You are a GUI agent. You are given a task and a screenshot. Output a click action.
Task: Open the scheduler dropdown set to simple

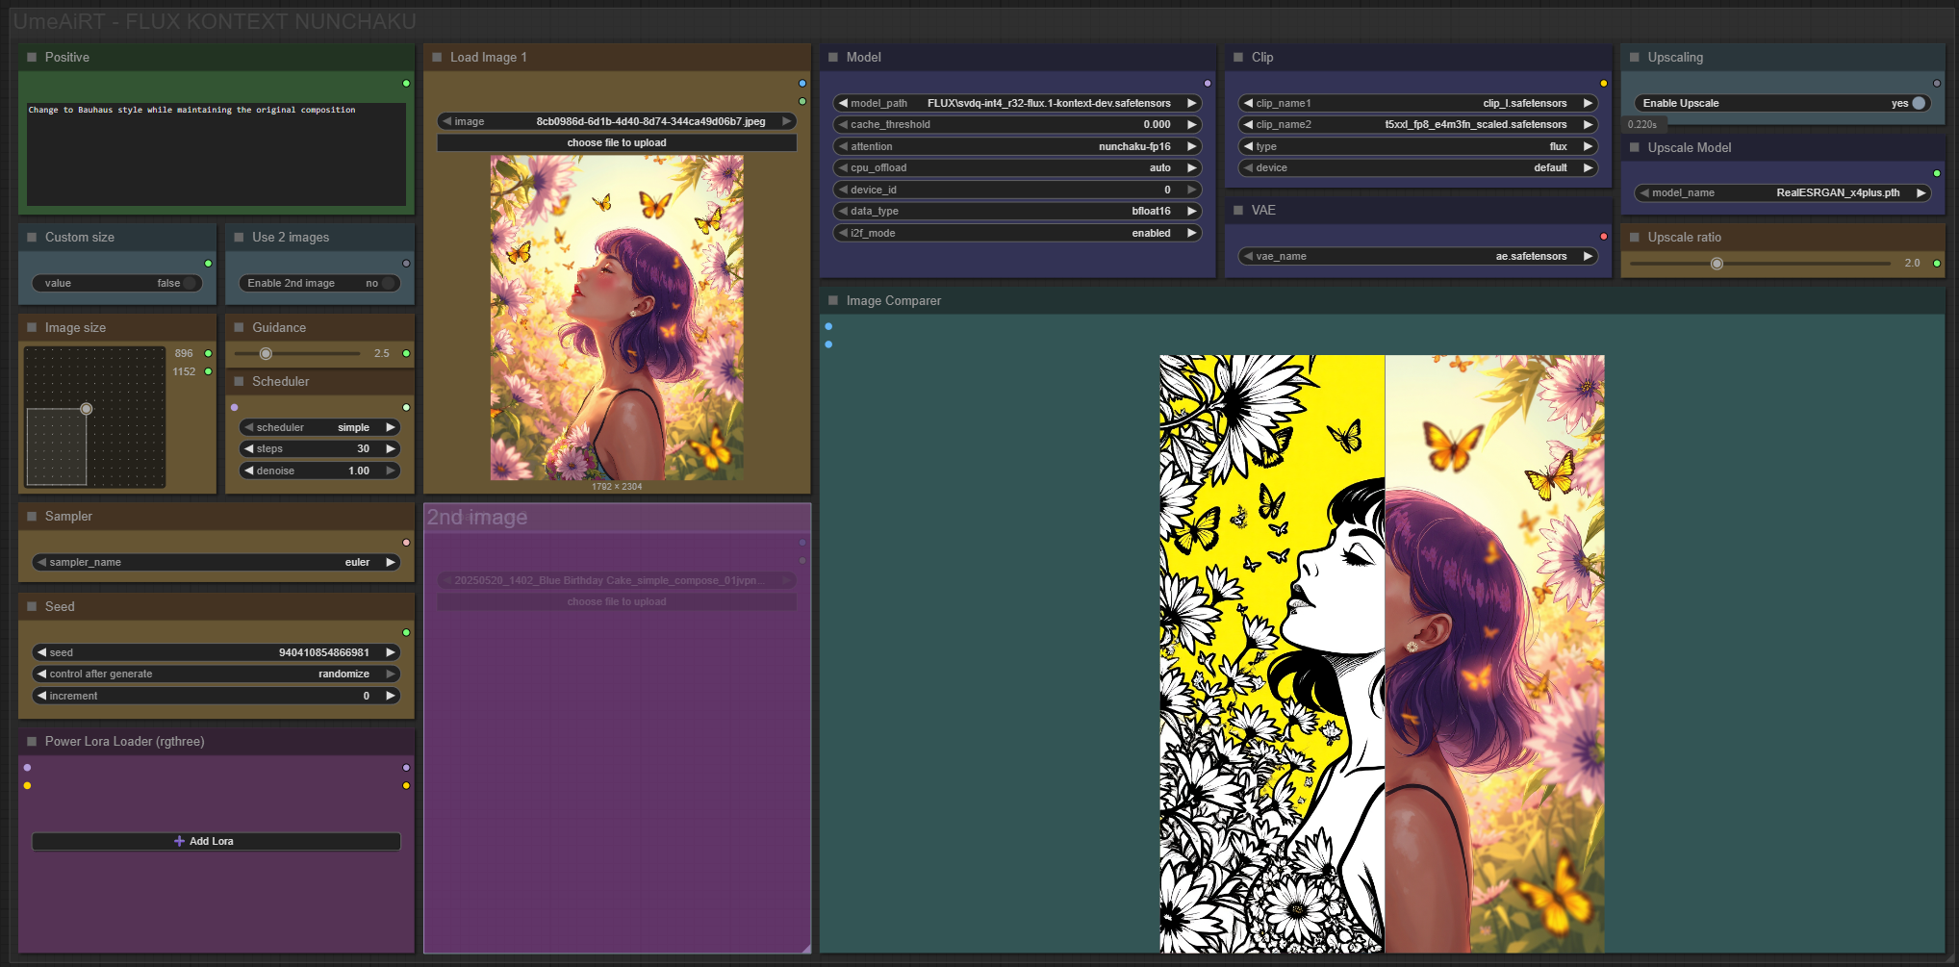click(x=319, y=427)
